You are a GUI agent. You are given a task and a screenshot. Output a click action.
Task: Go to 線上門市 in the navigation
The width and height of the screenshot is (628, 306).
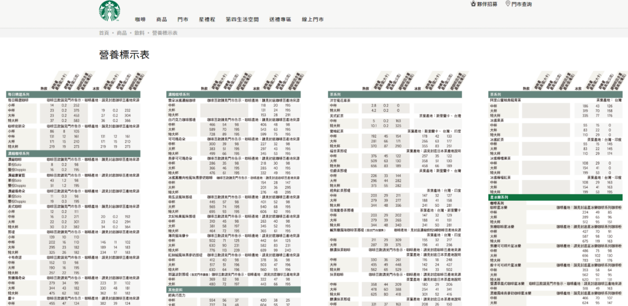[313, 19]
